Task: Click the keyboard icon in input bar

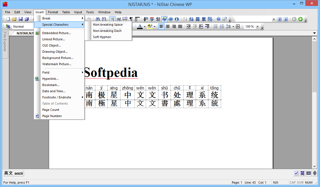Action: [x=308, y=173]
